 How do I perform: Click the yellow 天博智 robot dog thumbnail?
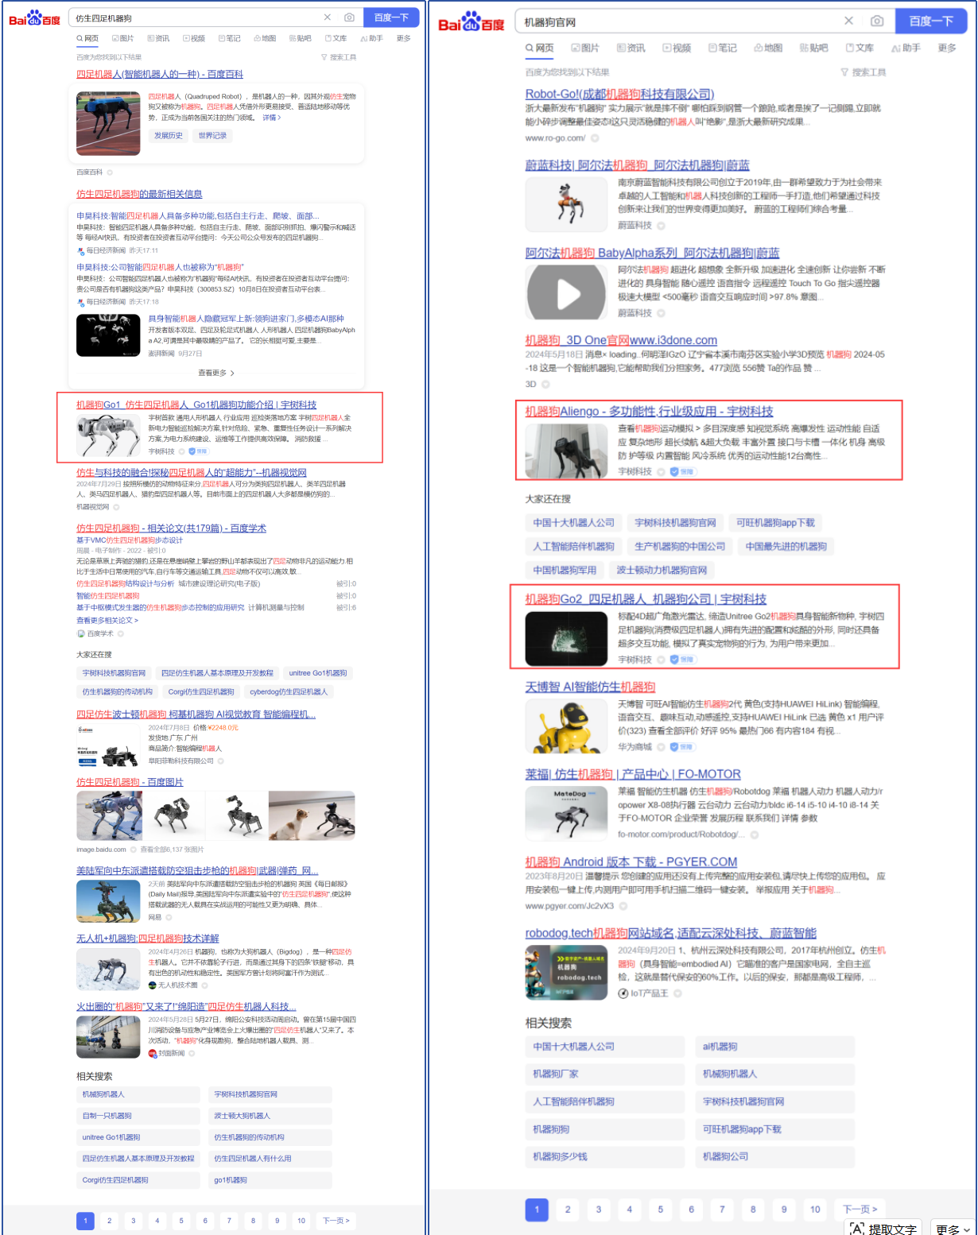(x=568, y=726)
